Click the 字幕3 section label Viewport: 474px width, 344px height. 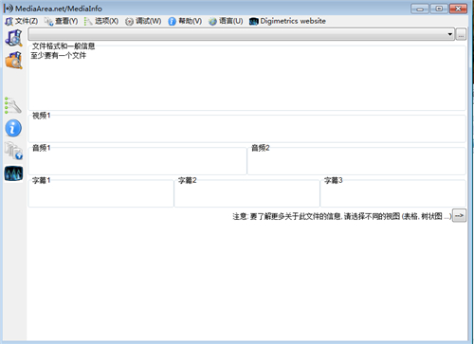(334, 180)
